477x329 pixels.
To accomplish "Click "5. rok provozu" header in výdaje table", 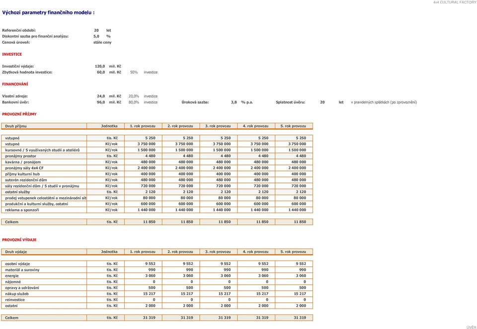I will click(293, 251).
